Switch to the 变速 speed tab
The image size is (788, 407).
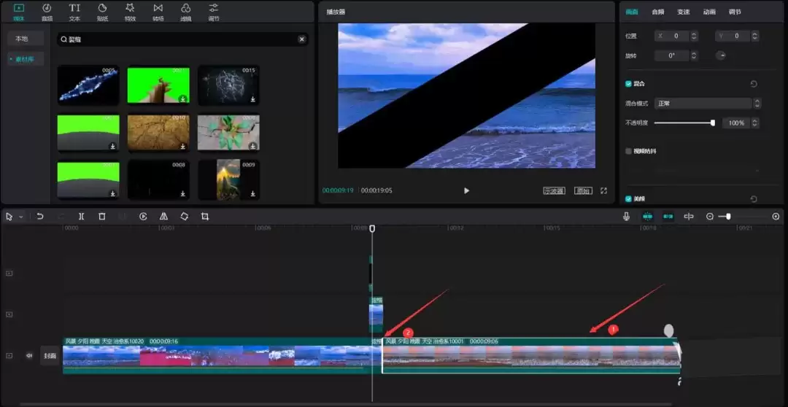click(x=683, y=12)
